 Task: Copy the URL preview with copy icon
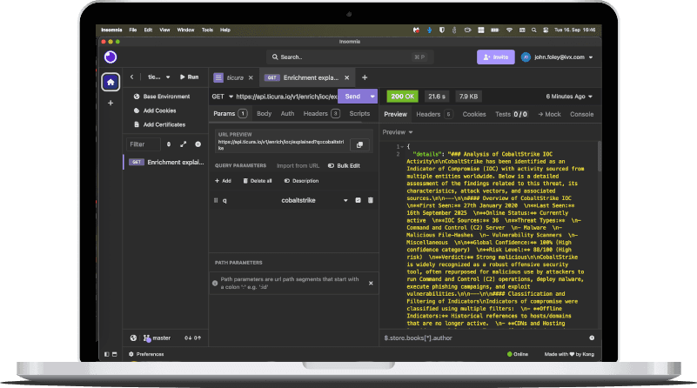pyautogui.click(x=359, y=144)
